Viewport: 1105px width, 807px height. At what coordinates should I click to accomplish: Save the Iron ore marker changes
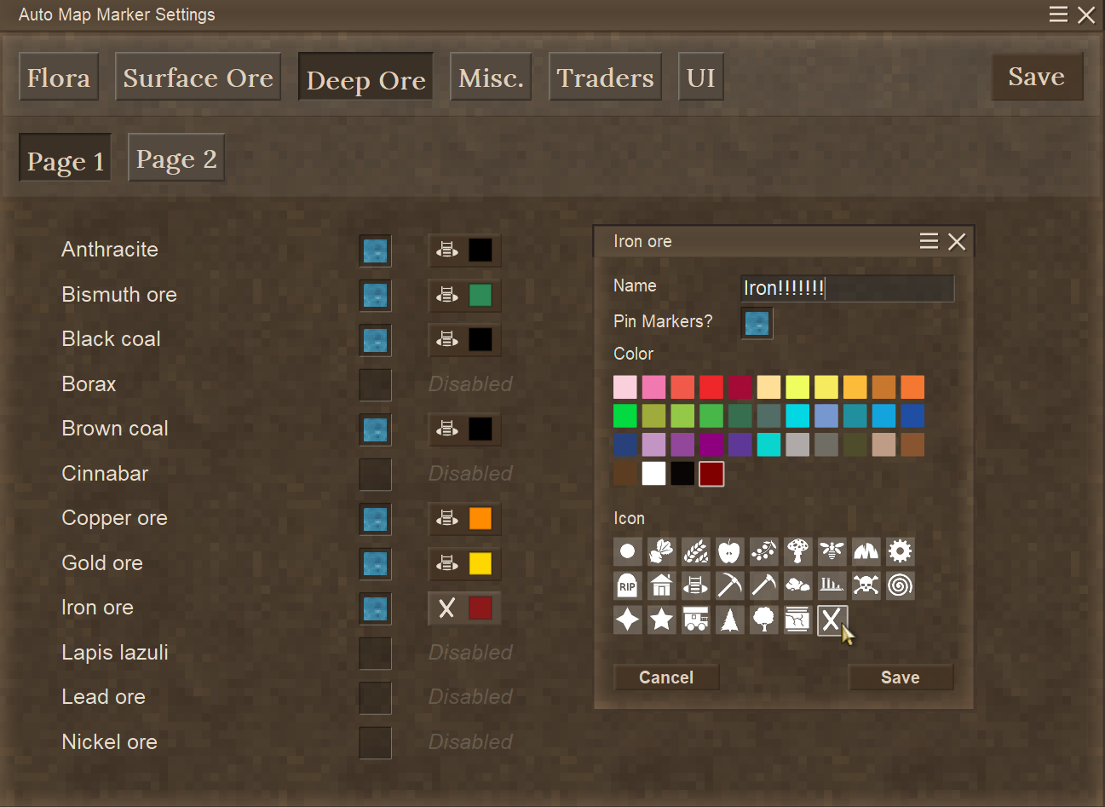[901, 677]
